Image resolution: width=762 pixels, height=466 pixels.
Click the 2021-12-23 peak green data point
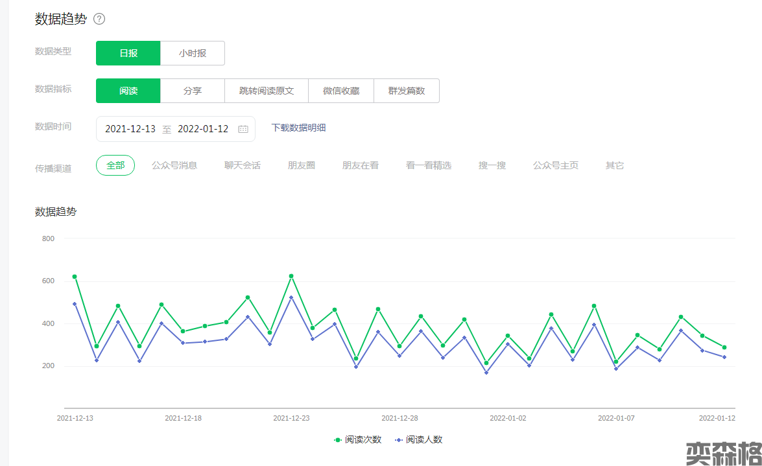coord(291,276)
